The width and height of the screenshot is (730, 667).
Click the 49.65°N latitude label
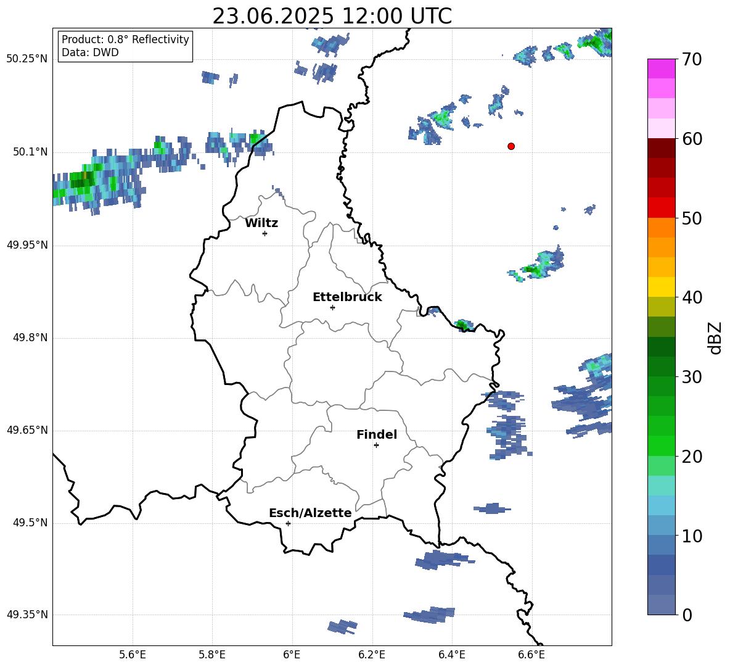pos(27,429)
